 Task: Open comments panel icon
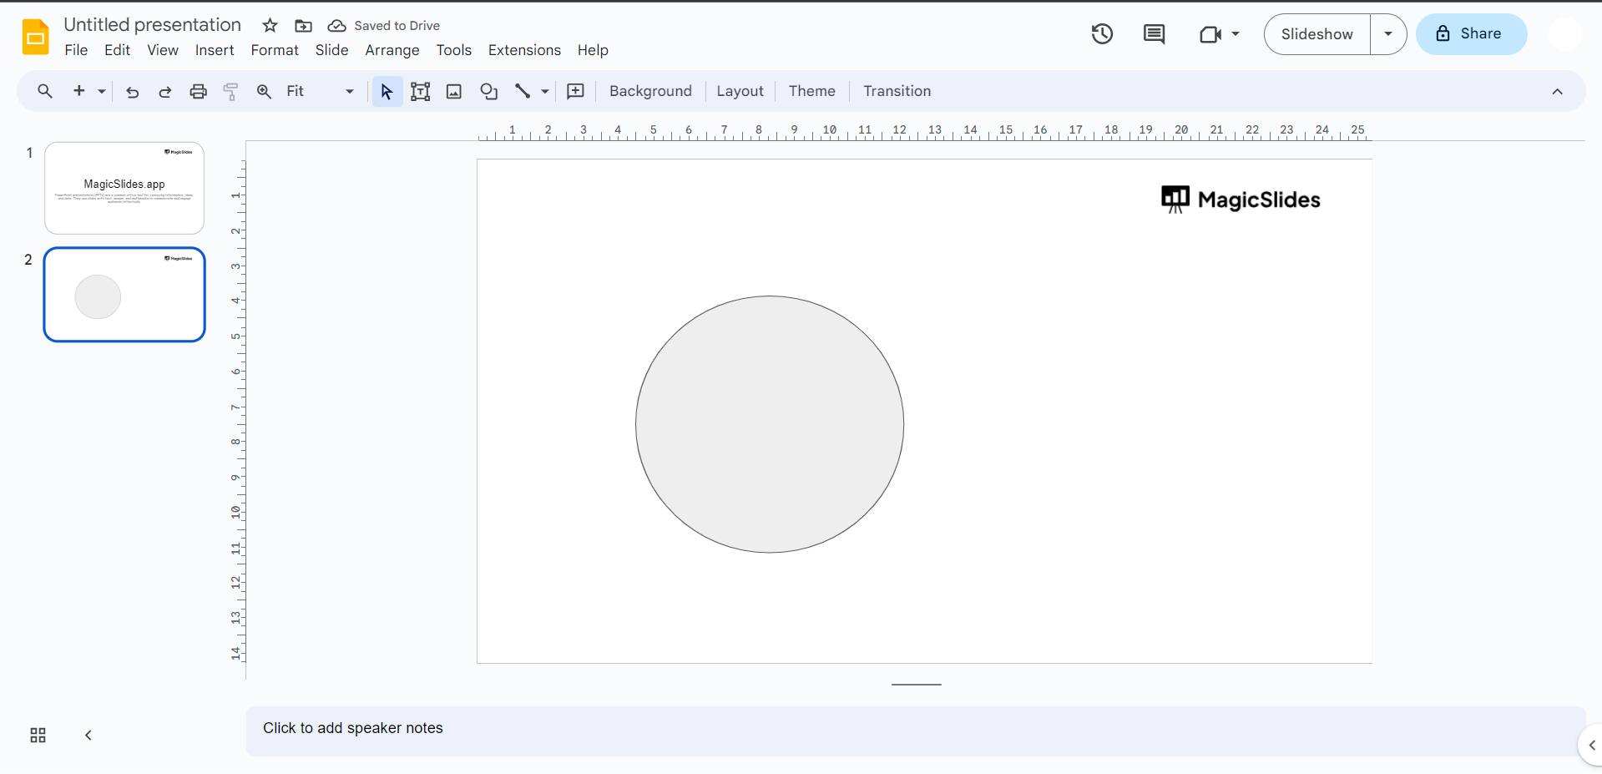(x=1154, y=34)
